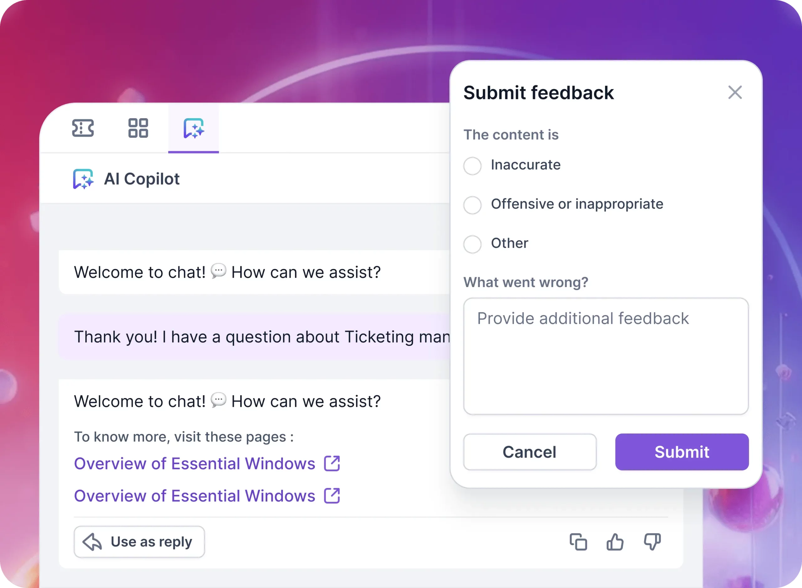Select Offensive or inappropriate option
The image size is (802, 588).
click(x=472, y=205)
